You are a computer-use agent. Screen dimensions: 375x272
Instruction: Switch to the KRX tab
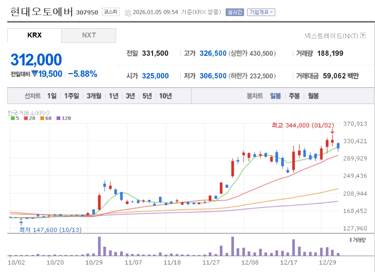(34, 35)
